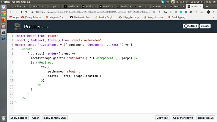
Task: Close the Prettier tab
Action: (x=201, y=6)
